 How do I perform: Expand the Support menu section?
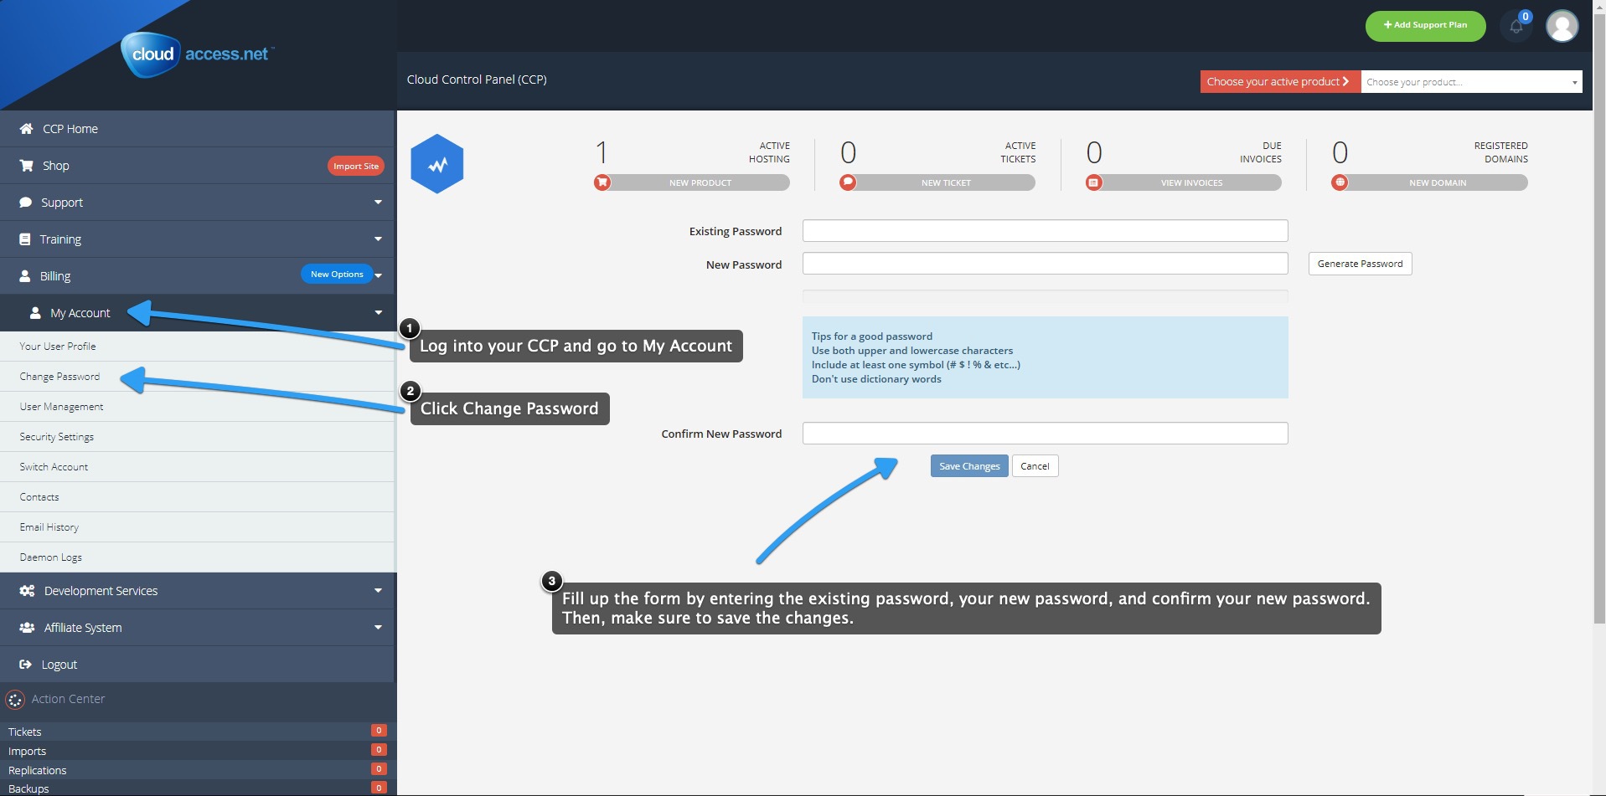tap(198, 203)
